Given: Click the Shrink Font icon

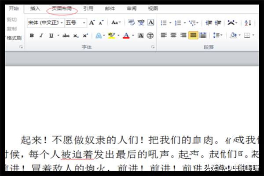Looking at the screenshot, I should click(x=101, y=22).
